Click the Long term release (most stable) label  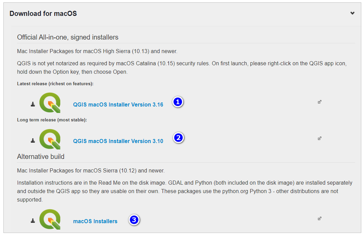point(52,120)
